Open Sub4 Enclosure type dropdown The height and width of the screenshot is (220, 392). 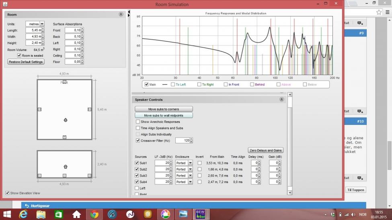[184, 182]
